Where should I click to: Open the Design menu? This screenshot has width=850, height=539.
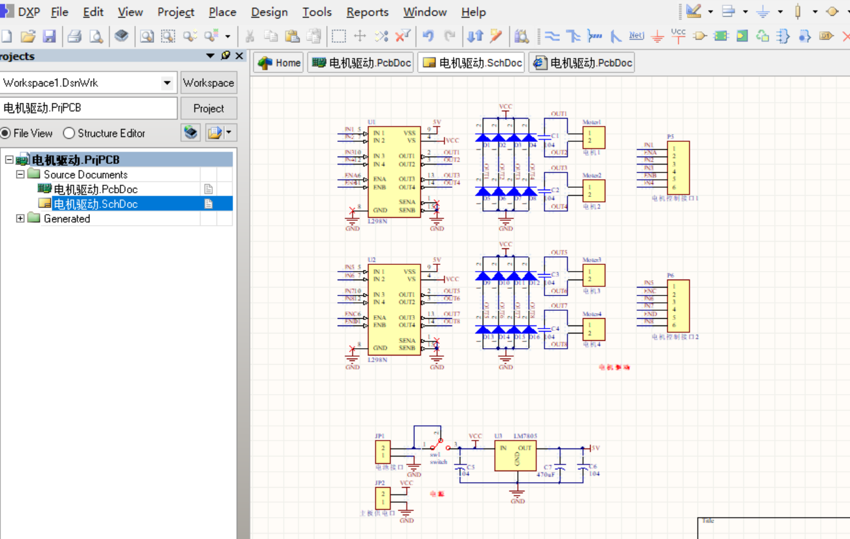coord(269,12)
